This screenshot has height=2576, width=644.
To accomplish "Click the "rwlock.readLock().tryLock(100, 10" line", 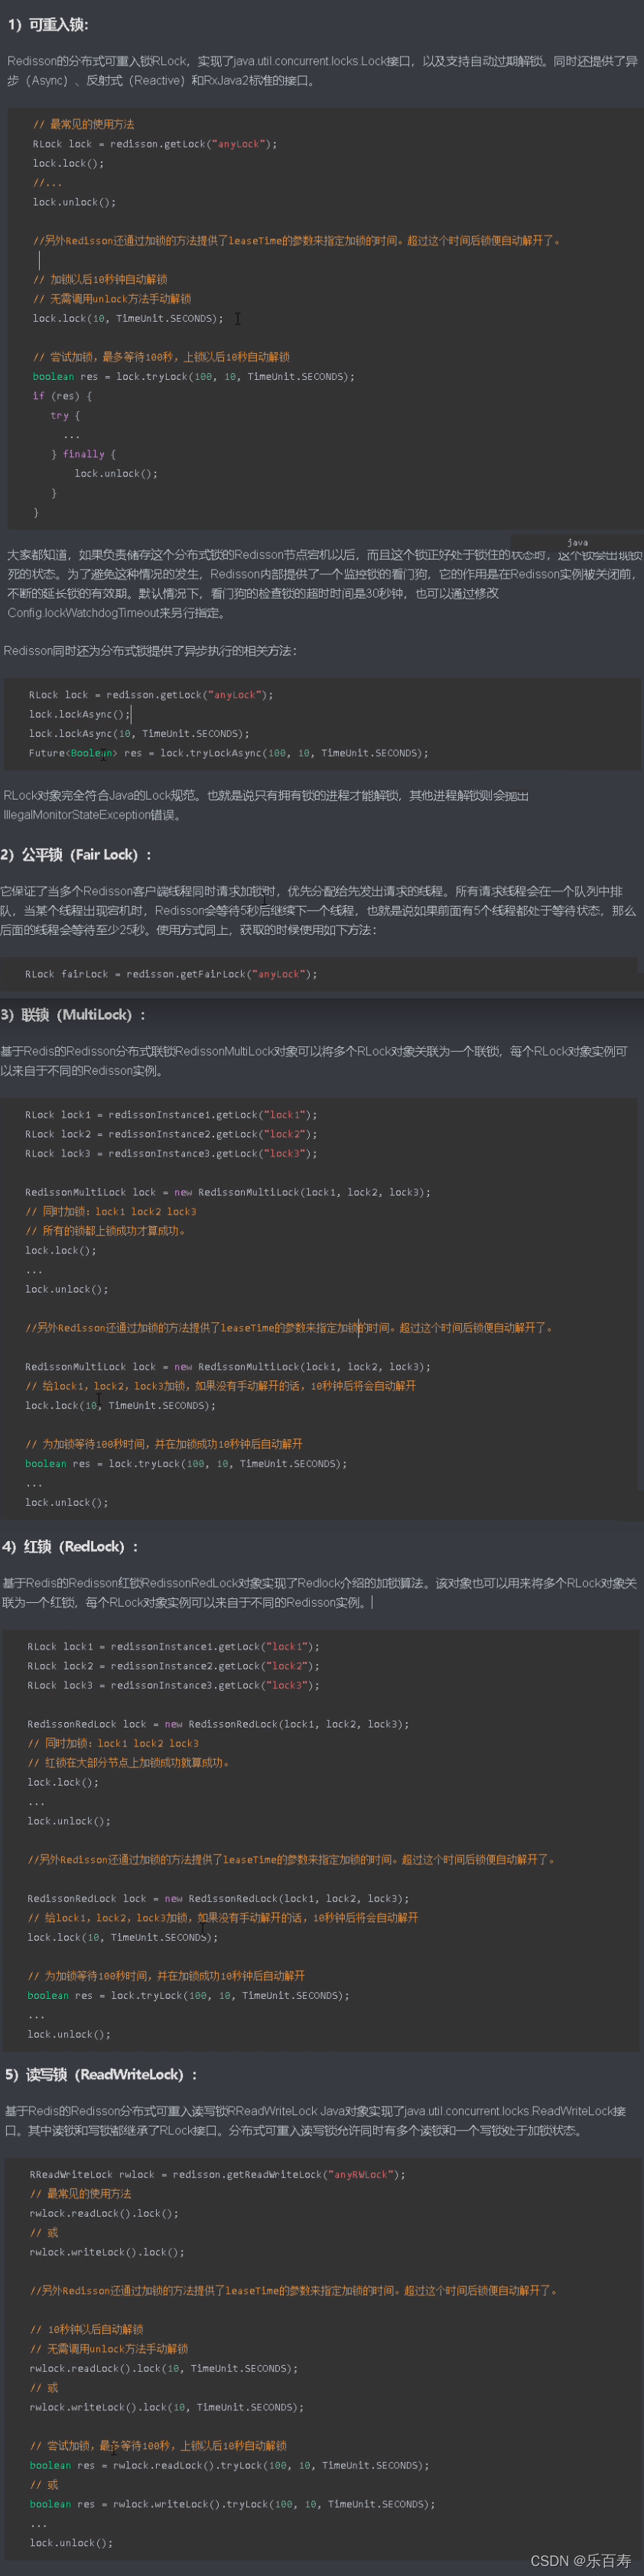I will coord(229,2465).
